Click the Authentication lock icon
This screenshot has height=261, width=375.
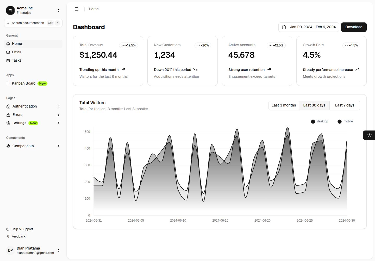click(x=8, y=106)
